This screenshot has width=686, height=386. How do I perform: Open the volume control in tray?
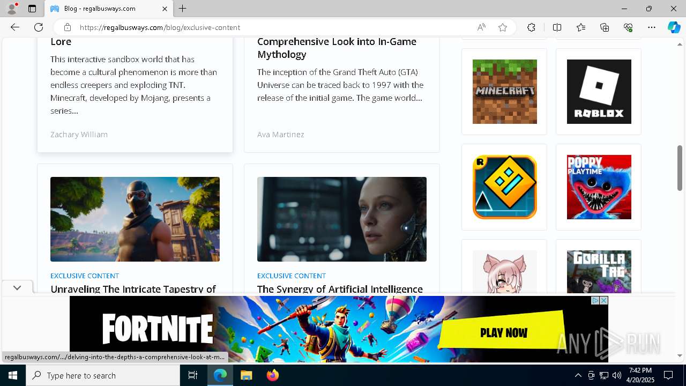pyautogui.click(x=617, y=375)
